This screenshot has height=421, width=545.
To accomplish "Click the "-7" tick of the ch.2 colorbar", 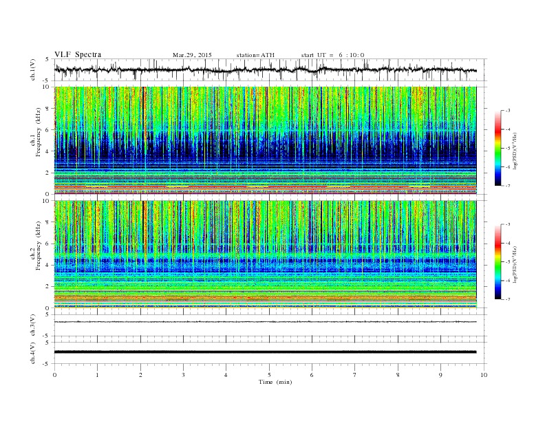I will 508,299.
